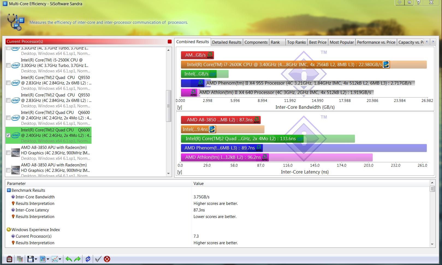Screen dimensions: 442x265
Task: Check the Core i5-2500K processor checkbox
Action: point(8,65)
